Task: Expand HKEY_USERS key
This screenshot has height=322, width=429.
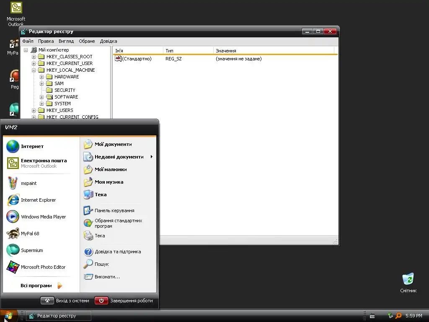Action: tap(34, 110)
